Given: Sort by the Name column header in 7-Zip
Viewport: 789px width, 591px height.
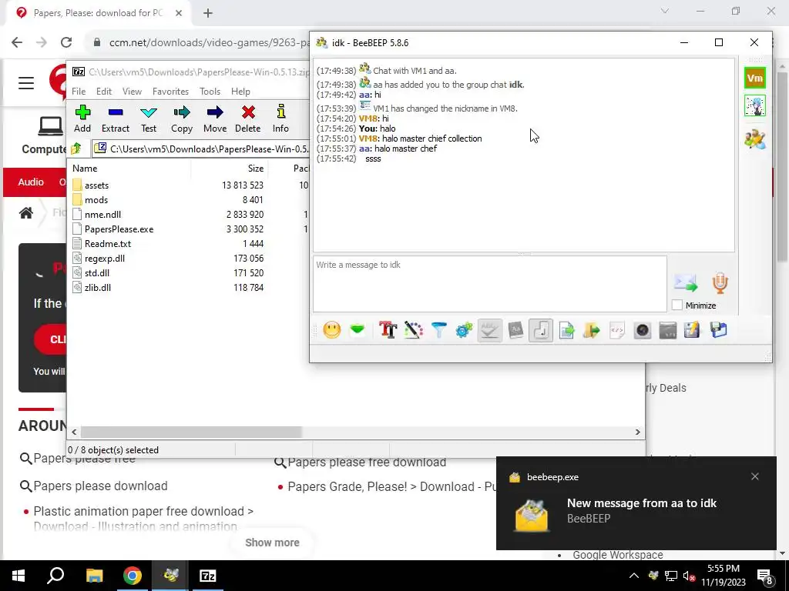Looking at the screenshot, I should point(129,169).
